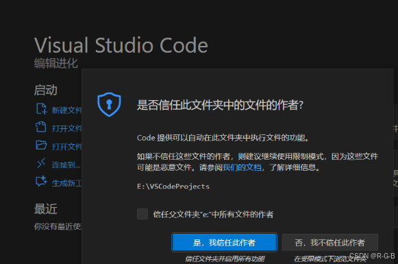Follow the 我们的文档 documentation link
398x264 pixels.
(x=242, y=167)
